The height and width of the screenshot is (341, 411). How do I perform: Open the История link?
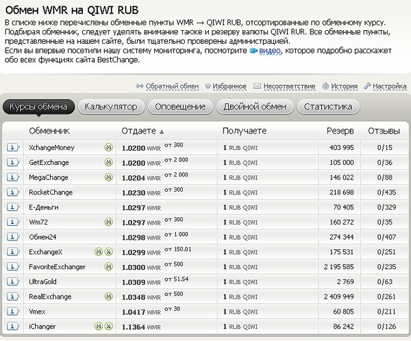344,86
